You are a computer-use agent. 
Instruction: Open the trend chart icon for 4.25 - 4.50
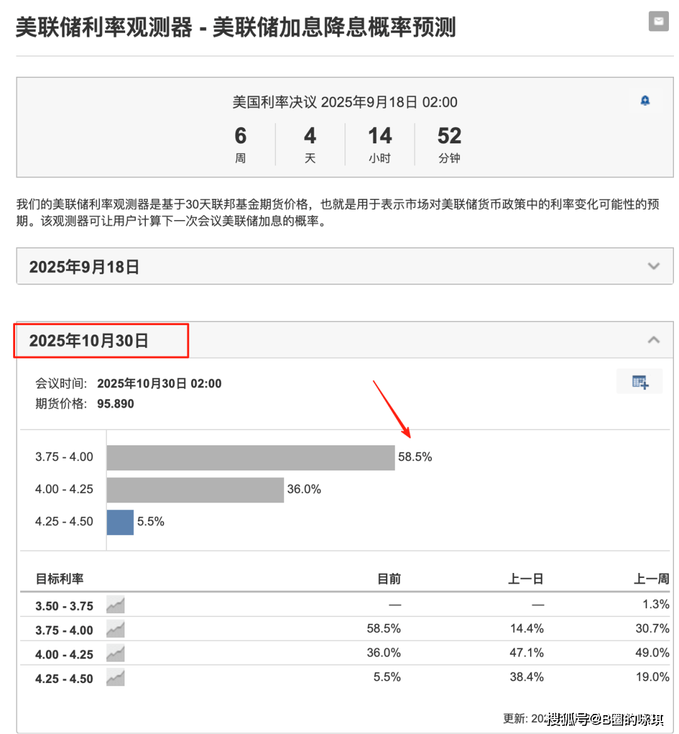point(115,678)
